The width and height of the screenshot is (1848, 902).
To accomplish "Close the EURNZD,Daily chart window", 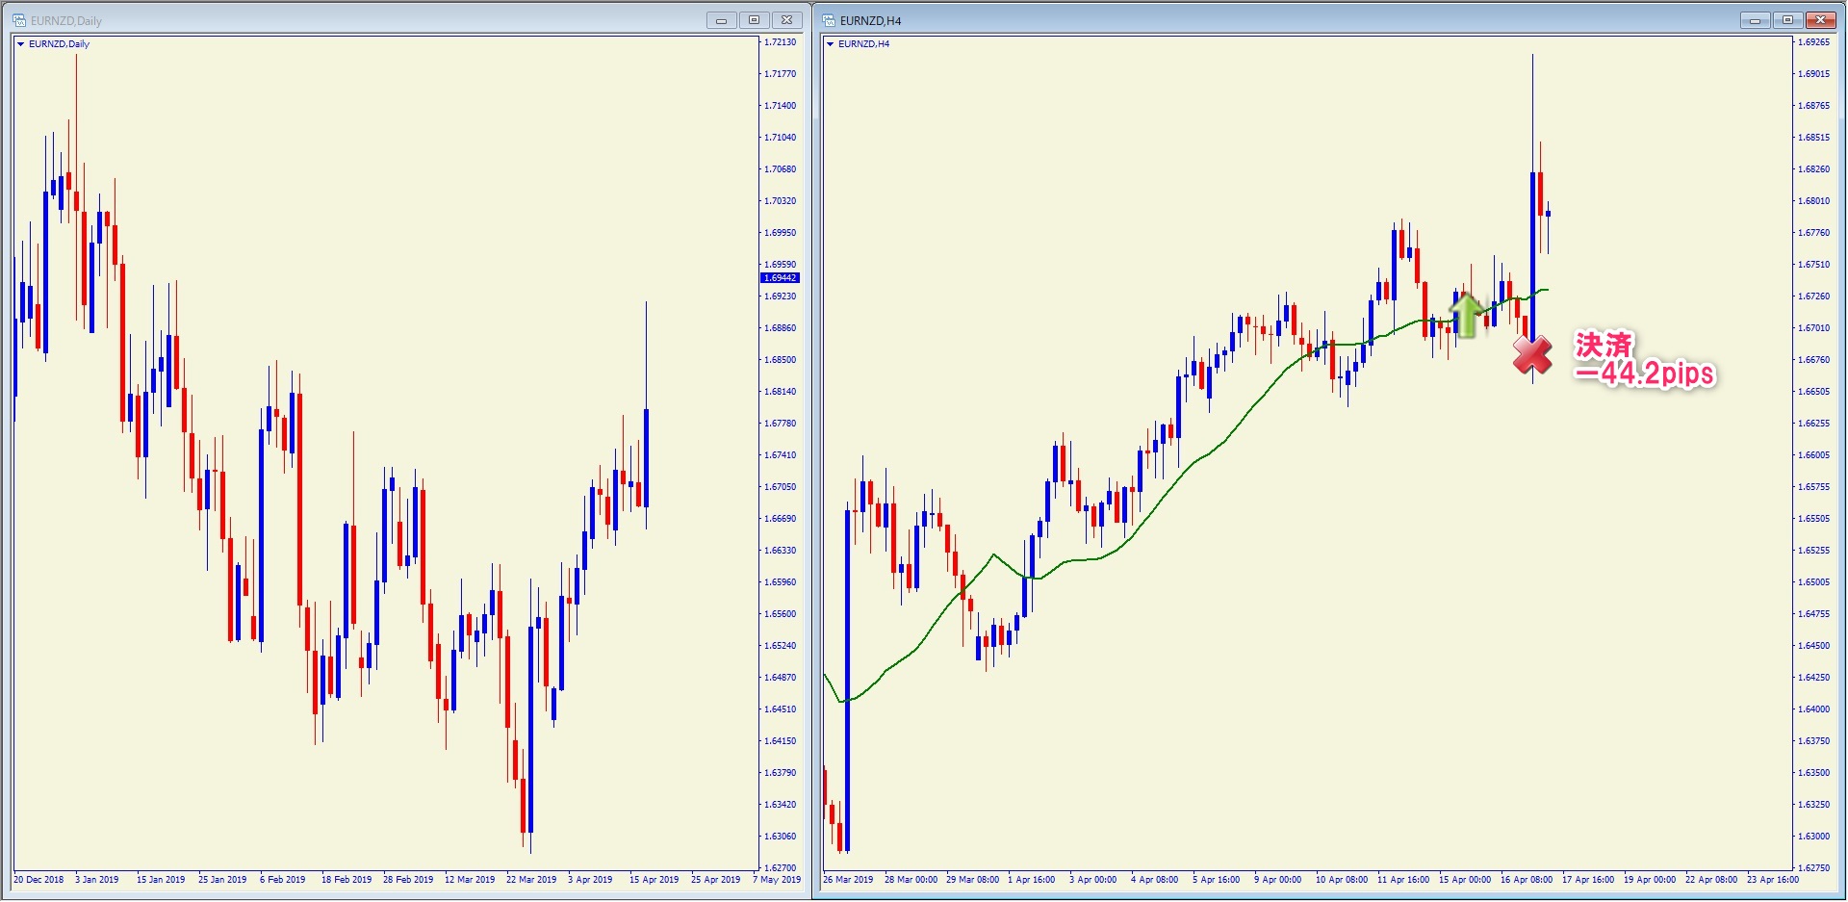I will click(x=787, y=20).
